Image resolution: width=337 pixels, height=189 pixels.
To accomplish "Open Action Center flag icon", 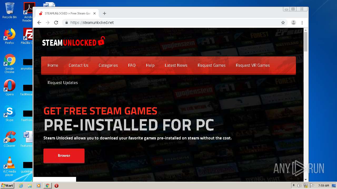I will (x=312, y=186).
